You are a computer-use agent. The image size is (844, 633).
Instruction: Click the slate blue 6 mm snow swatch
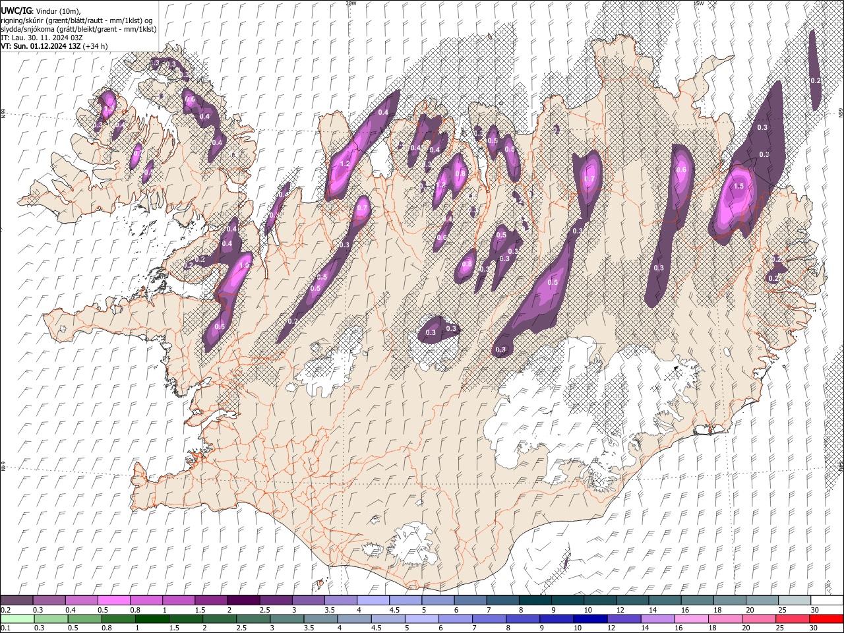coord(470,600)
